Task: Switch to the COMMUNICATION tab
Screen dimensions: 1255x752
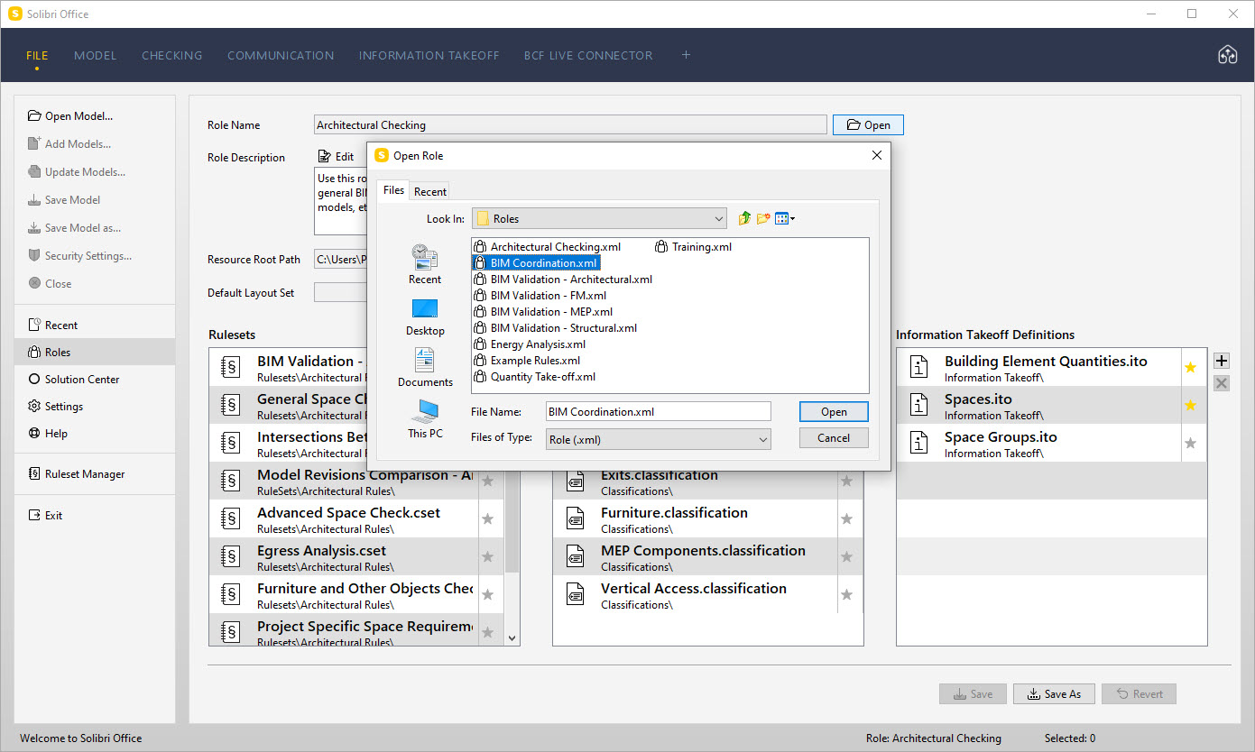Action: (281, 55)
